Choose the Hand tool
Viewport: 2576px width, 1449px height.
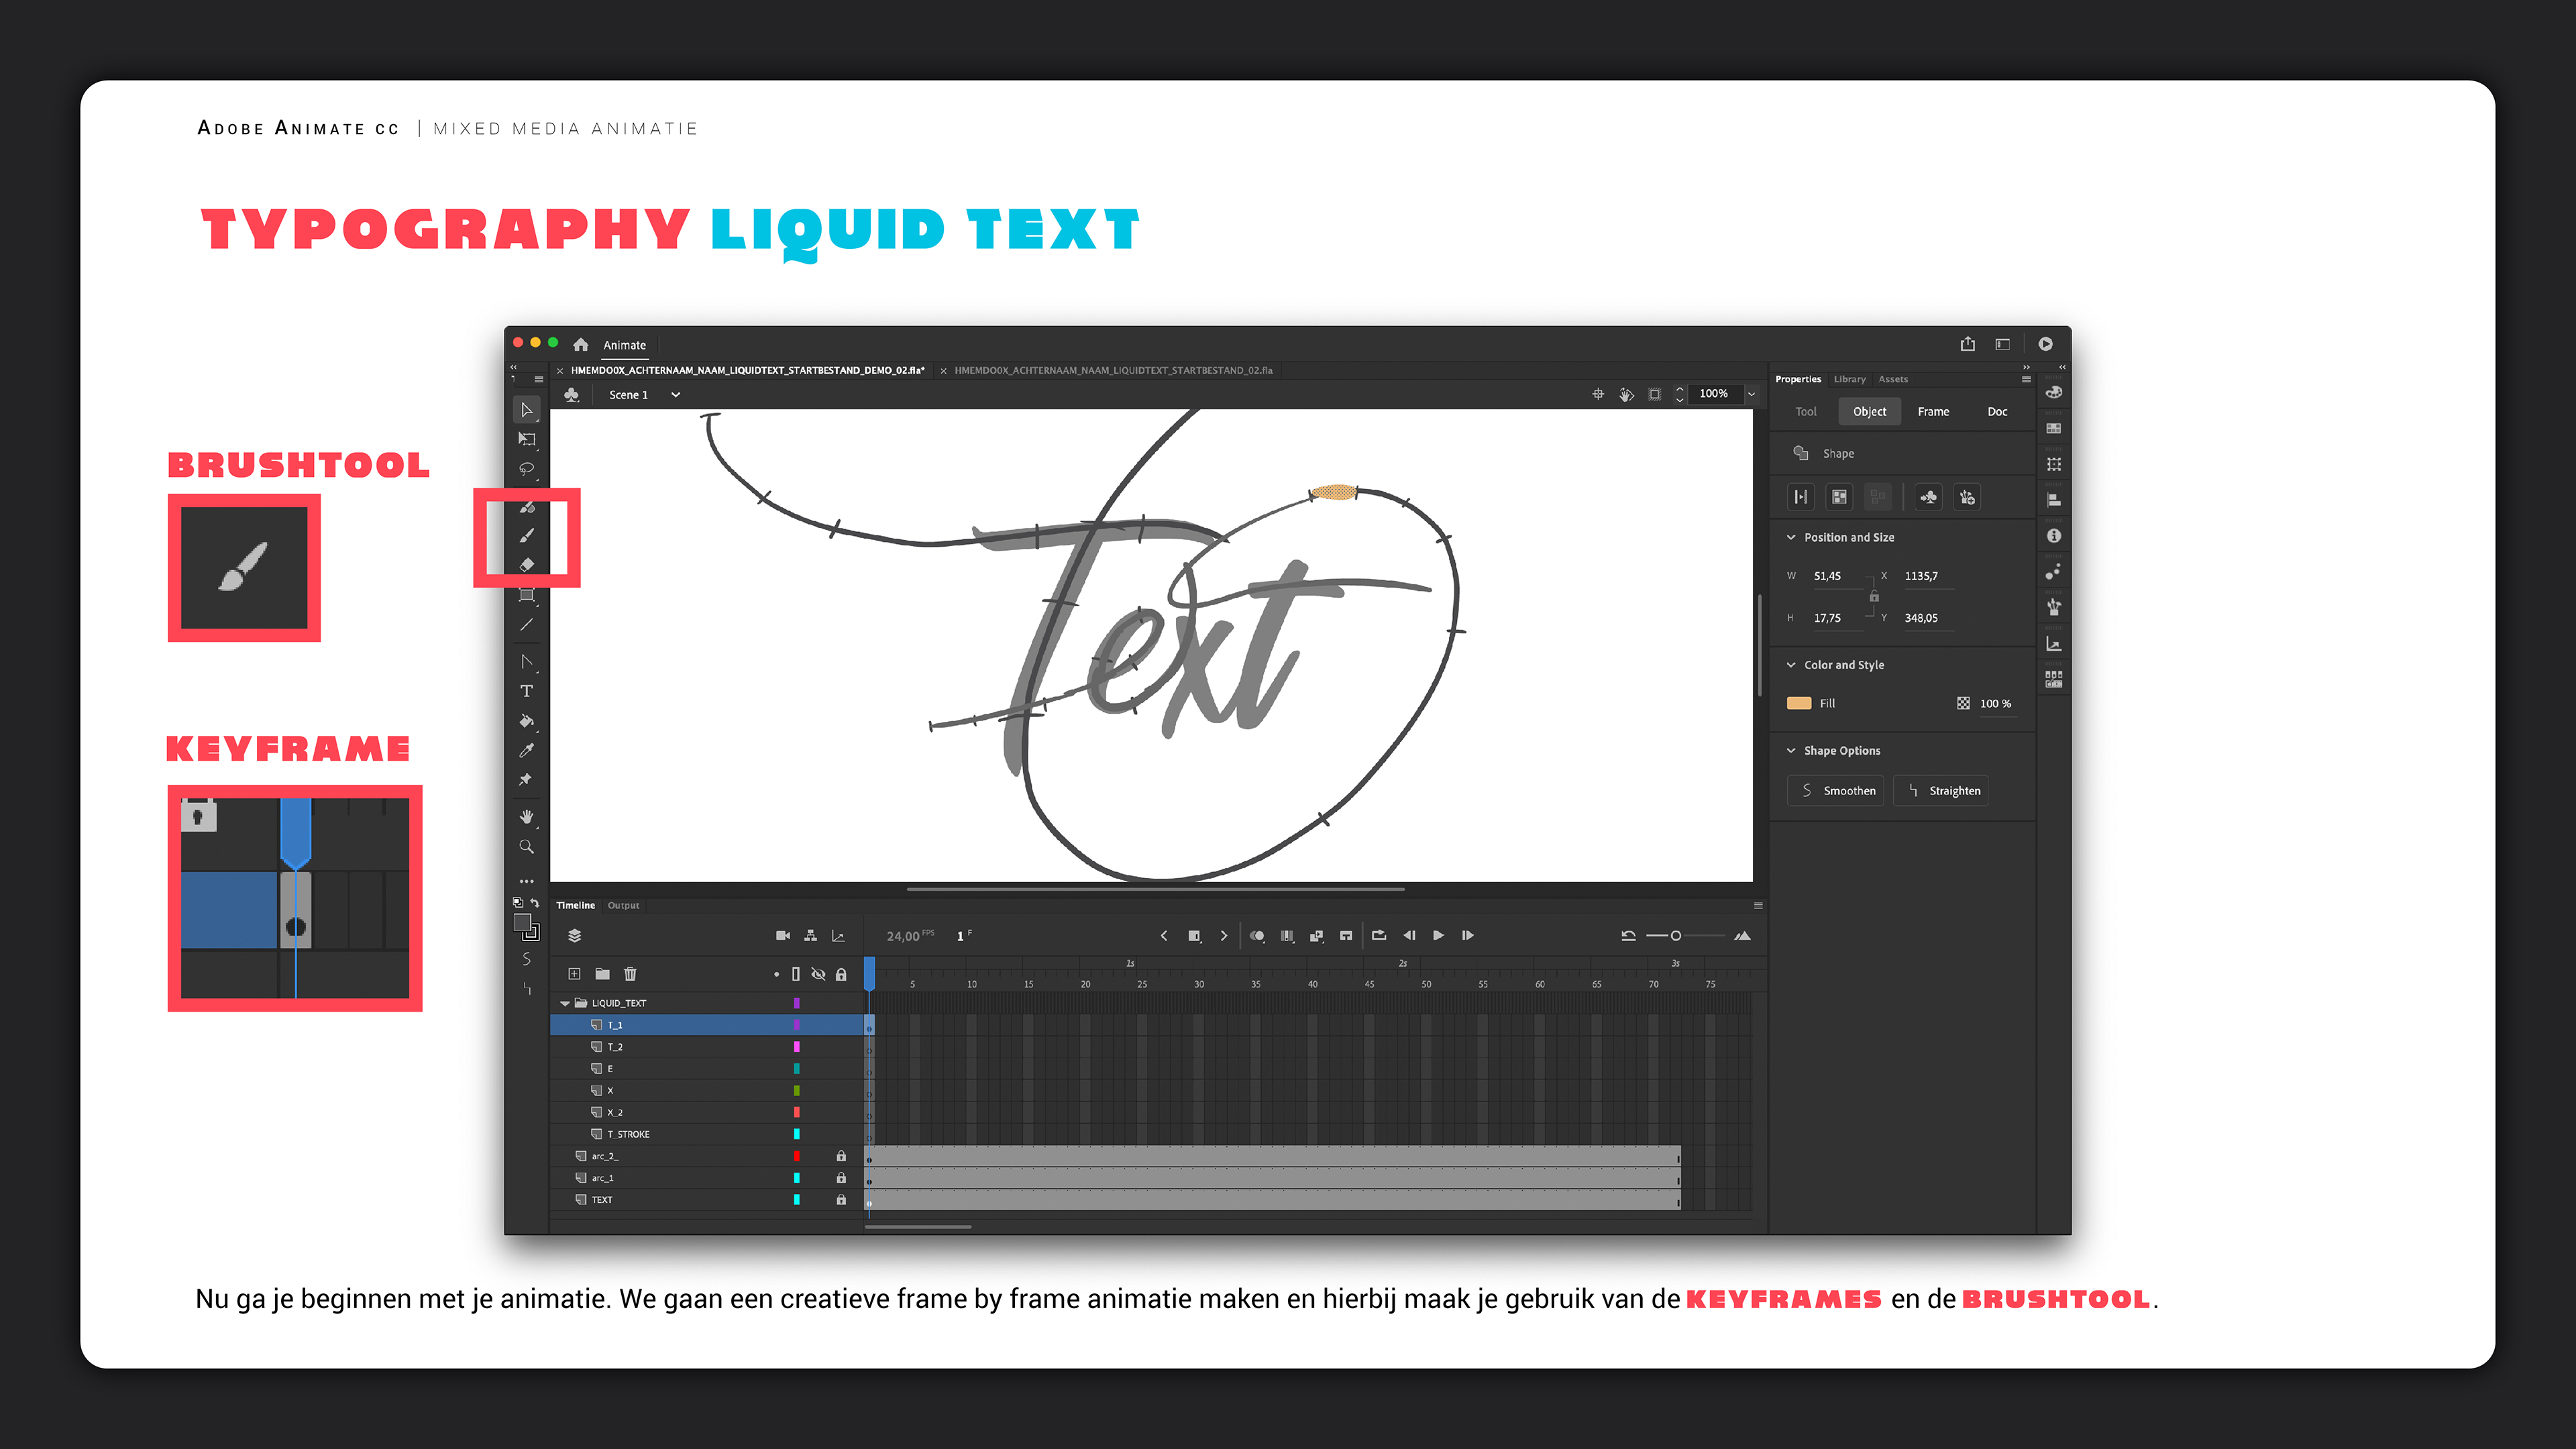coord(527,817)
